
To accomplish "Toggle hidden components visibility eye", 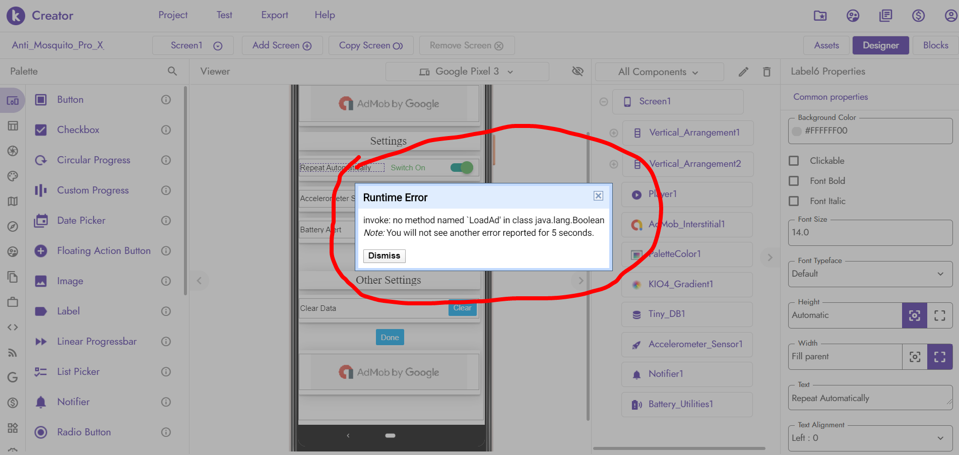I will point(578,72).
